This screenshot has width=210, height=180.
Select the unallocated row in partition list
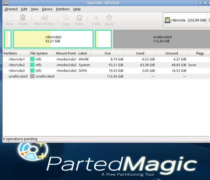106,76
